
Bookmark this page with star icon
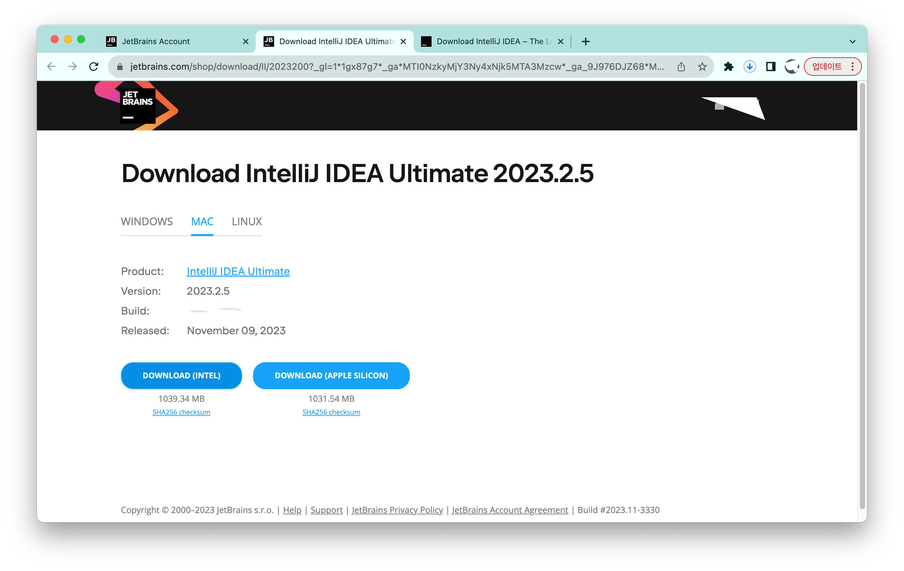pos(702,67)
